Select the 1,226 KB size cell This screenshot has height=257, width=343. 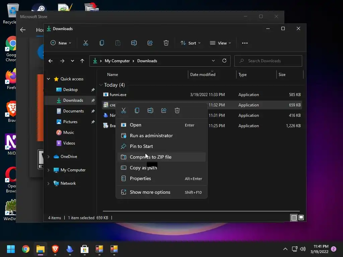click(293, 126)
